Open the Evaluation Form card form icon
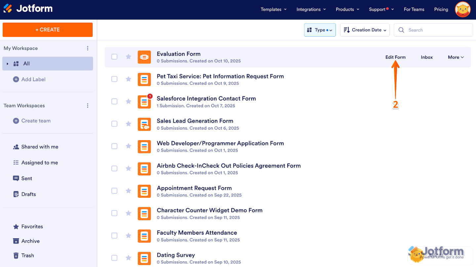The image size is (476, 267). pyautogui.click(x=144, y=57)
